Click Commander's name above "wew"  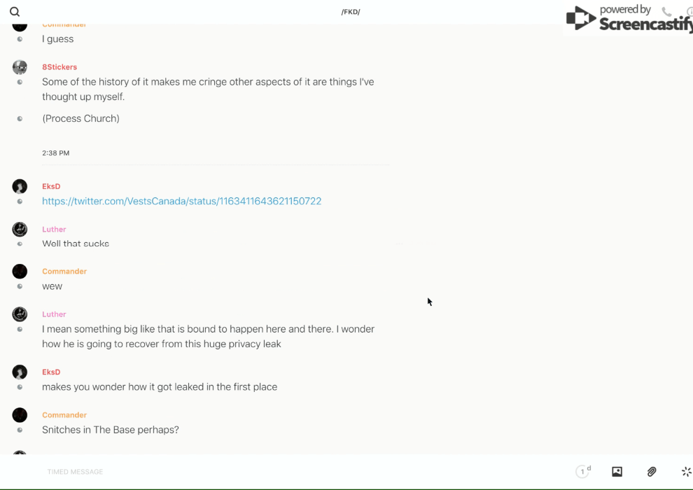64,271
